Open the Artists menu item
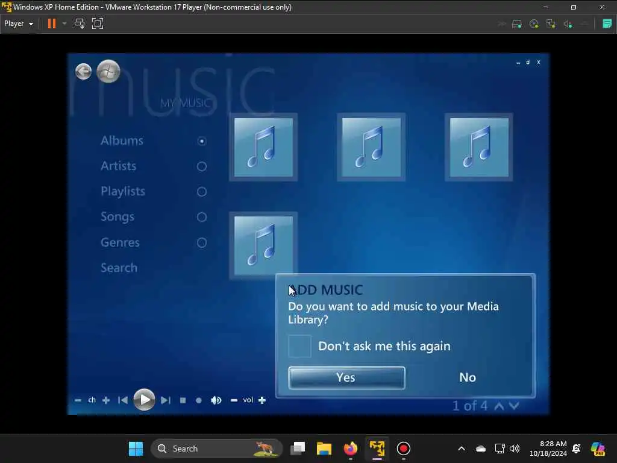Viewport: 617px width, 463px height. click(x=119, y=166)
